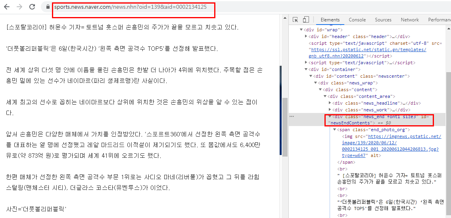Viewport: 451px width, 218px height.
Task: Expand the div class="news_headline" node
Action: click(x=330, y=103)
